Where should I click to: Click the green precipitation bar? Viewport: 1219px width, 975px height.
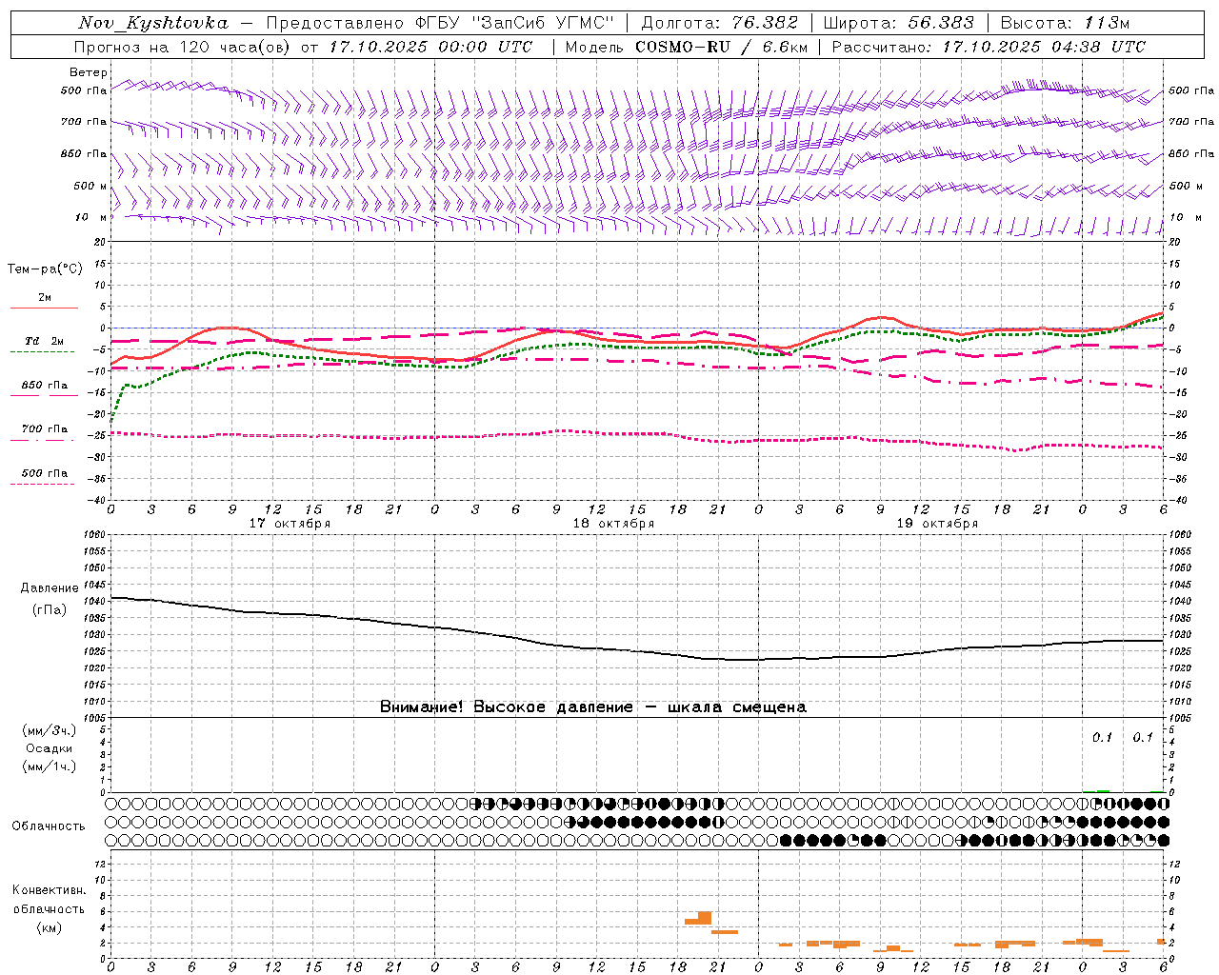click(x=1103, y=790)
